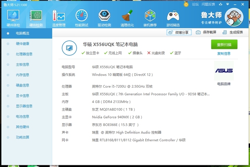Click the Nvidia GeForce 940MX value

click(x=117, y=117)
